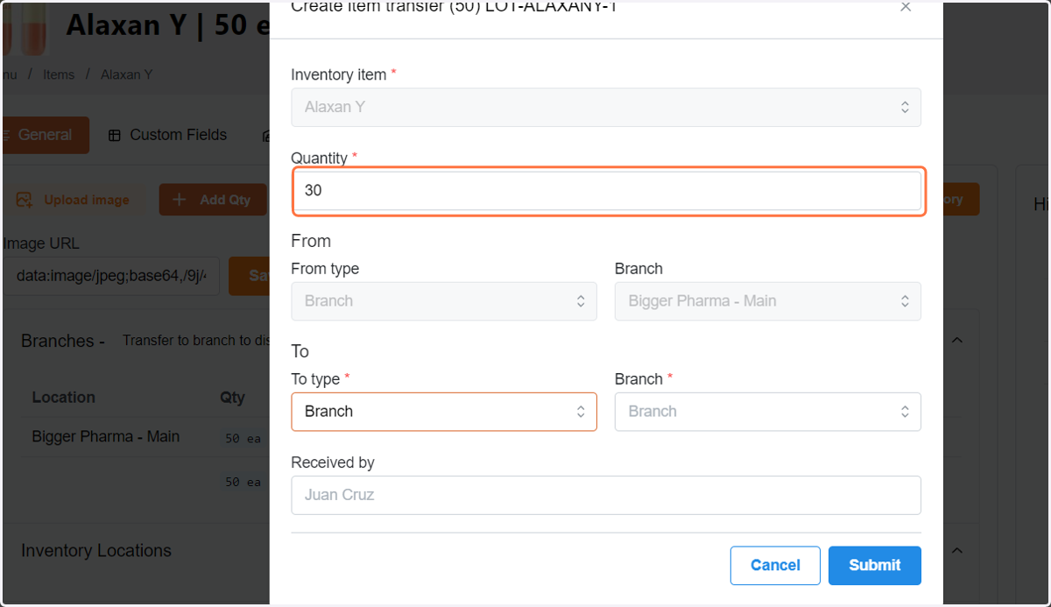Open the Items breadcrumb link
Viewport: 1051px width, 607px height.
pos(59,74)
